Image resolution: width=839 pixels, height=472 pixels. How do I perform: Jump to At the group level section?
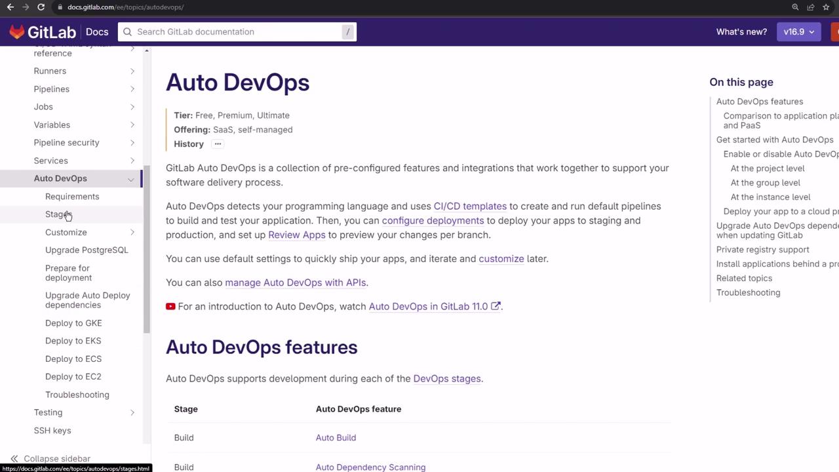[x=766, y=183]
